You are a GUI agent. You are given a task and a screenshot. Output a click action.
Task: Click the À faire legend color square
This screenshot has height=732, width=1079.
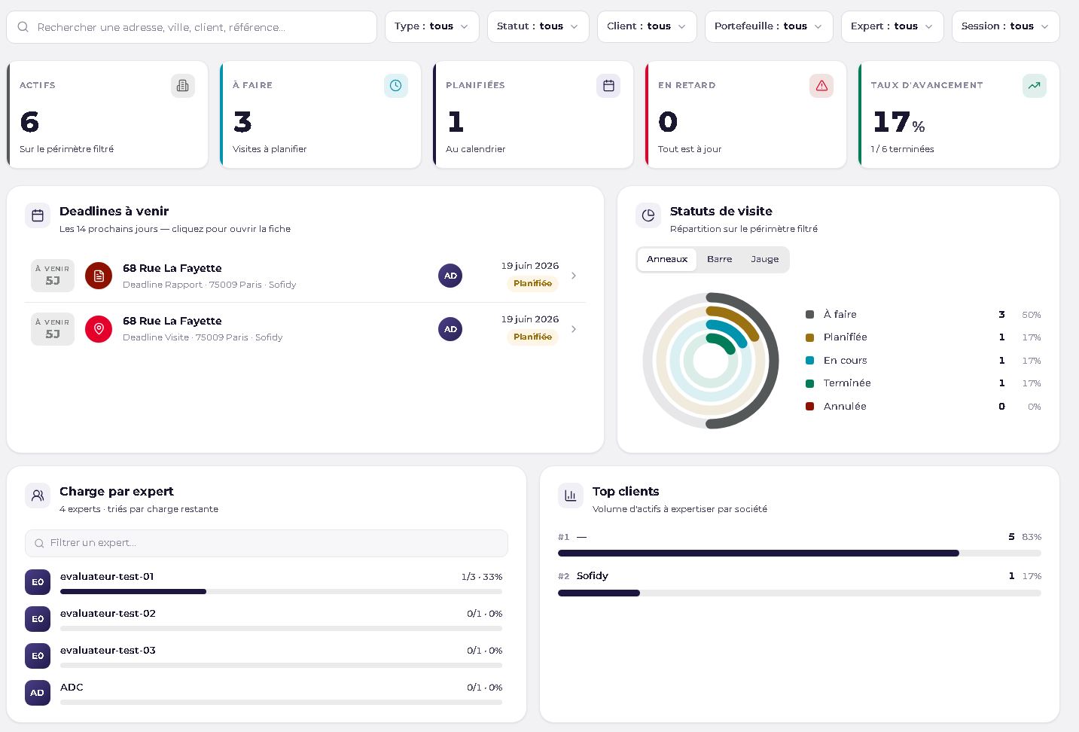(x=809, y=315)
